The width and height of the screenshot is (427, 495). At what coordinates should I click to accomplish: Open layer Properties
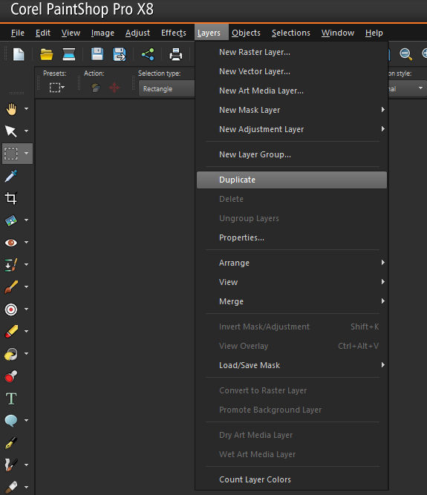pyautogui.click(x=292, y=237)
